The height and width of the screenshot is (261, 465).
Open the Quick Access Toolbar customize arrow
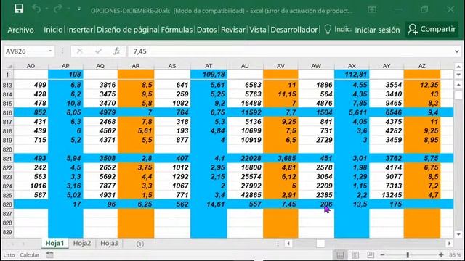click(x=79, y=9)
